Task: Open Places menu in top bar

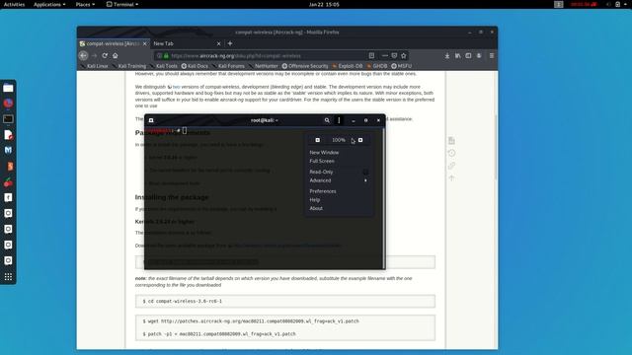Action: click(x=85, y=4)
